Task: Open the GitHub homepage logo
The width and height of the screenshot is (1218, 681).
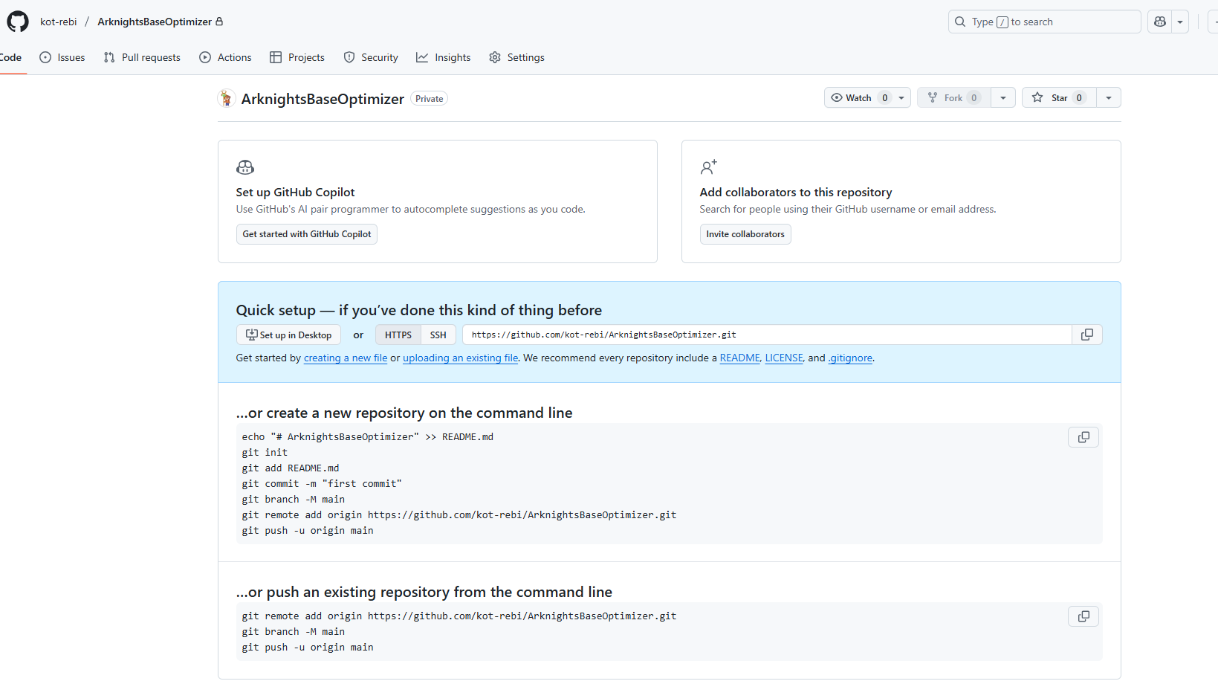Action: coord(18,22)
